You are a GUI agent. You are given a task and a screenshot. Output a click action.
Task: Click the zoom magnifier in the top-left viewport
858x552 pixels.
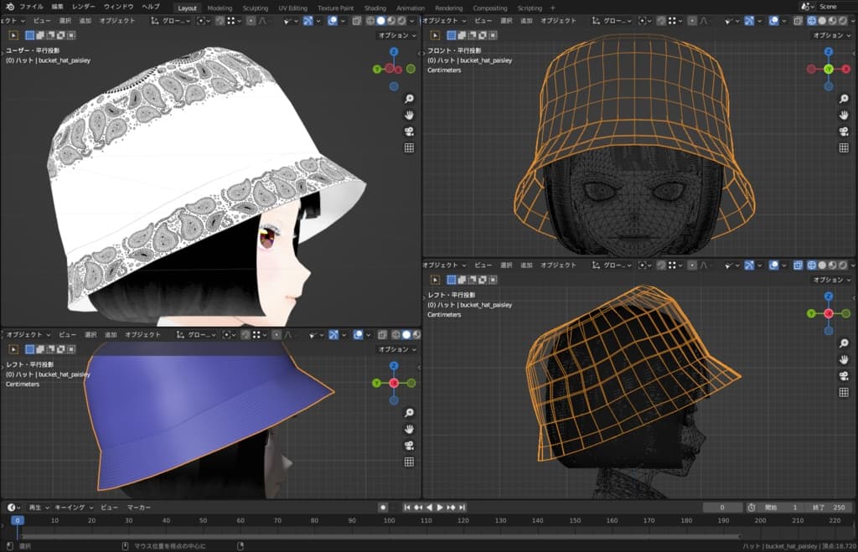point(410,99)
